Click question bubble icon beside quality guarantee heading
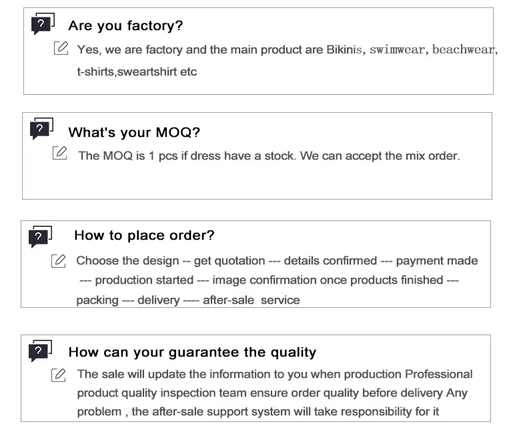Viewport: 531px width, 432px height. [41, 351]
